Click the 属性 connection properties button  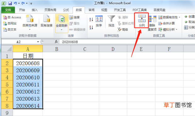click(x=74, y=23)
